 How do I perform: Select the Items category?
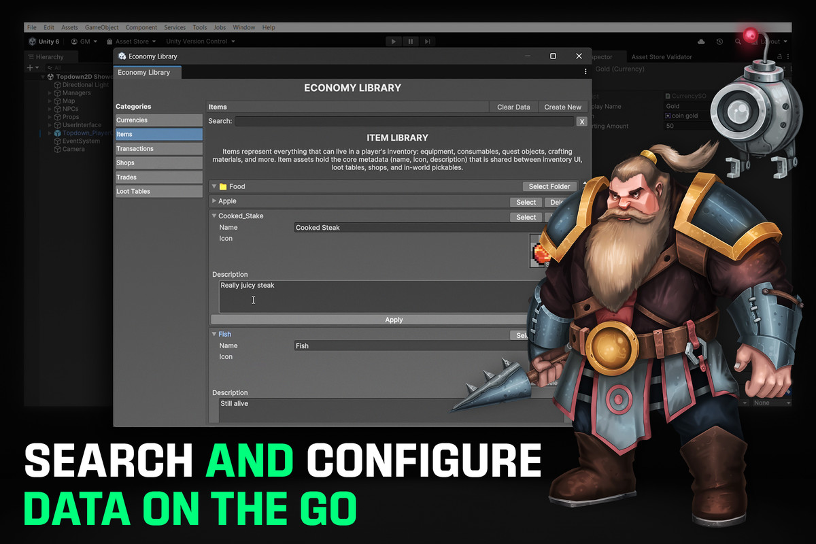pos(158,135)
